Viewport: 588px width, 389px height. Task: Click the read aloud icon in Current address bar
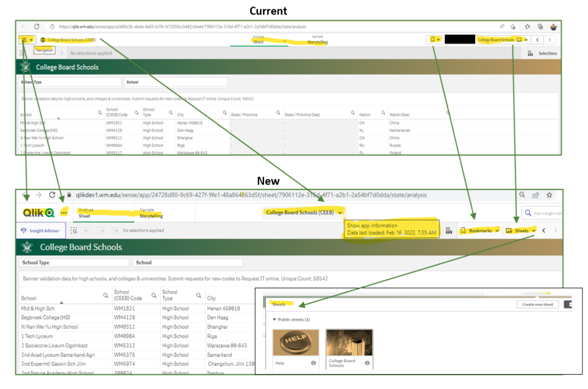(x=502, y=27)
